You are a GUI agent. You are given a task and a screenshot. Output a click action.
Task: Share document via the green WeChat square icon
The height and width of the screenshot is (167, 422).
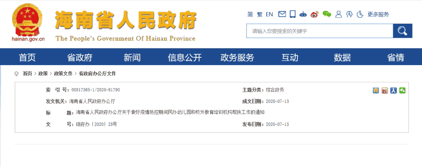coord(402,91)
